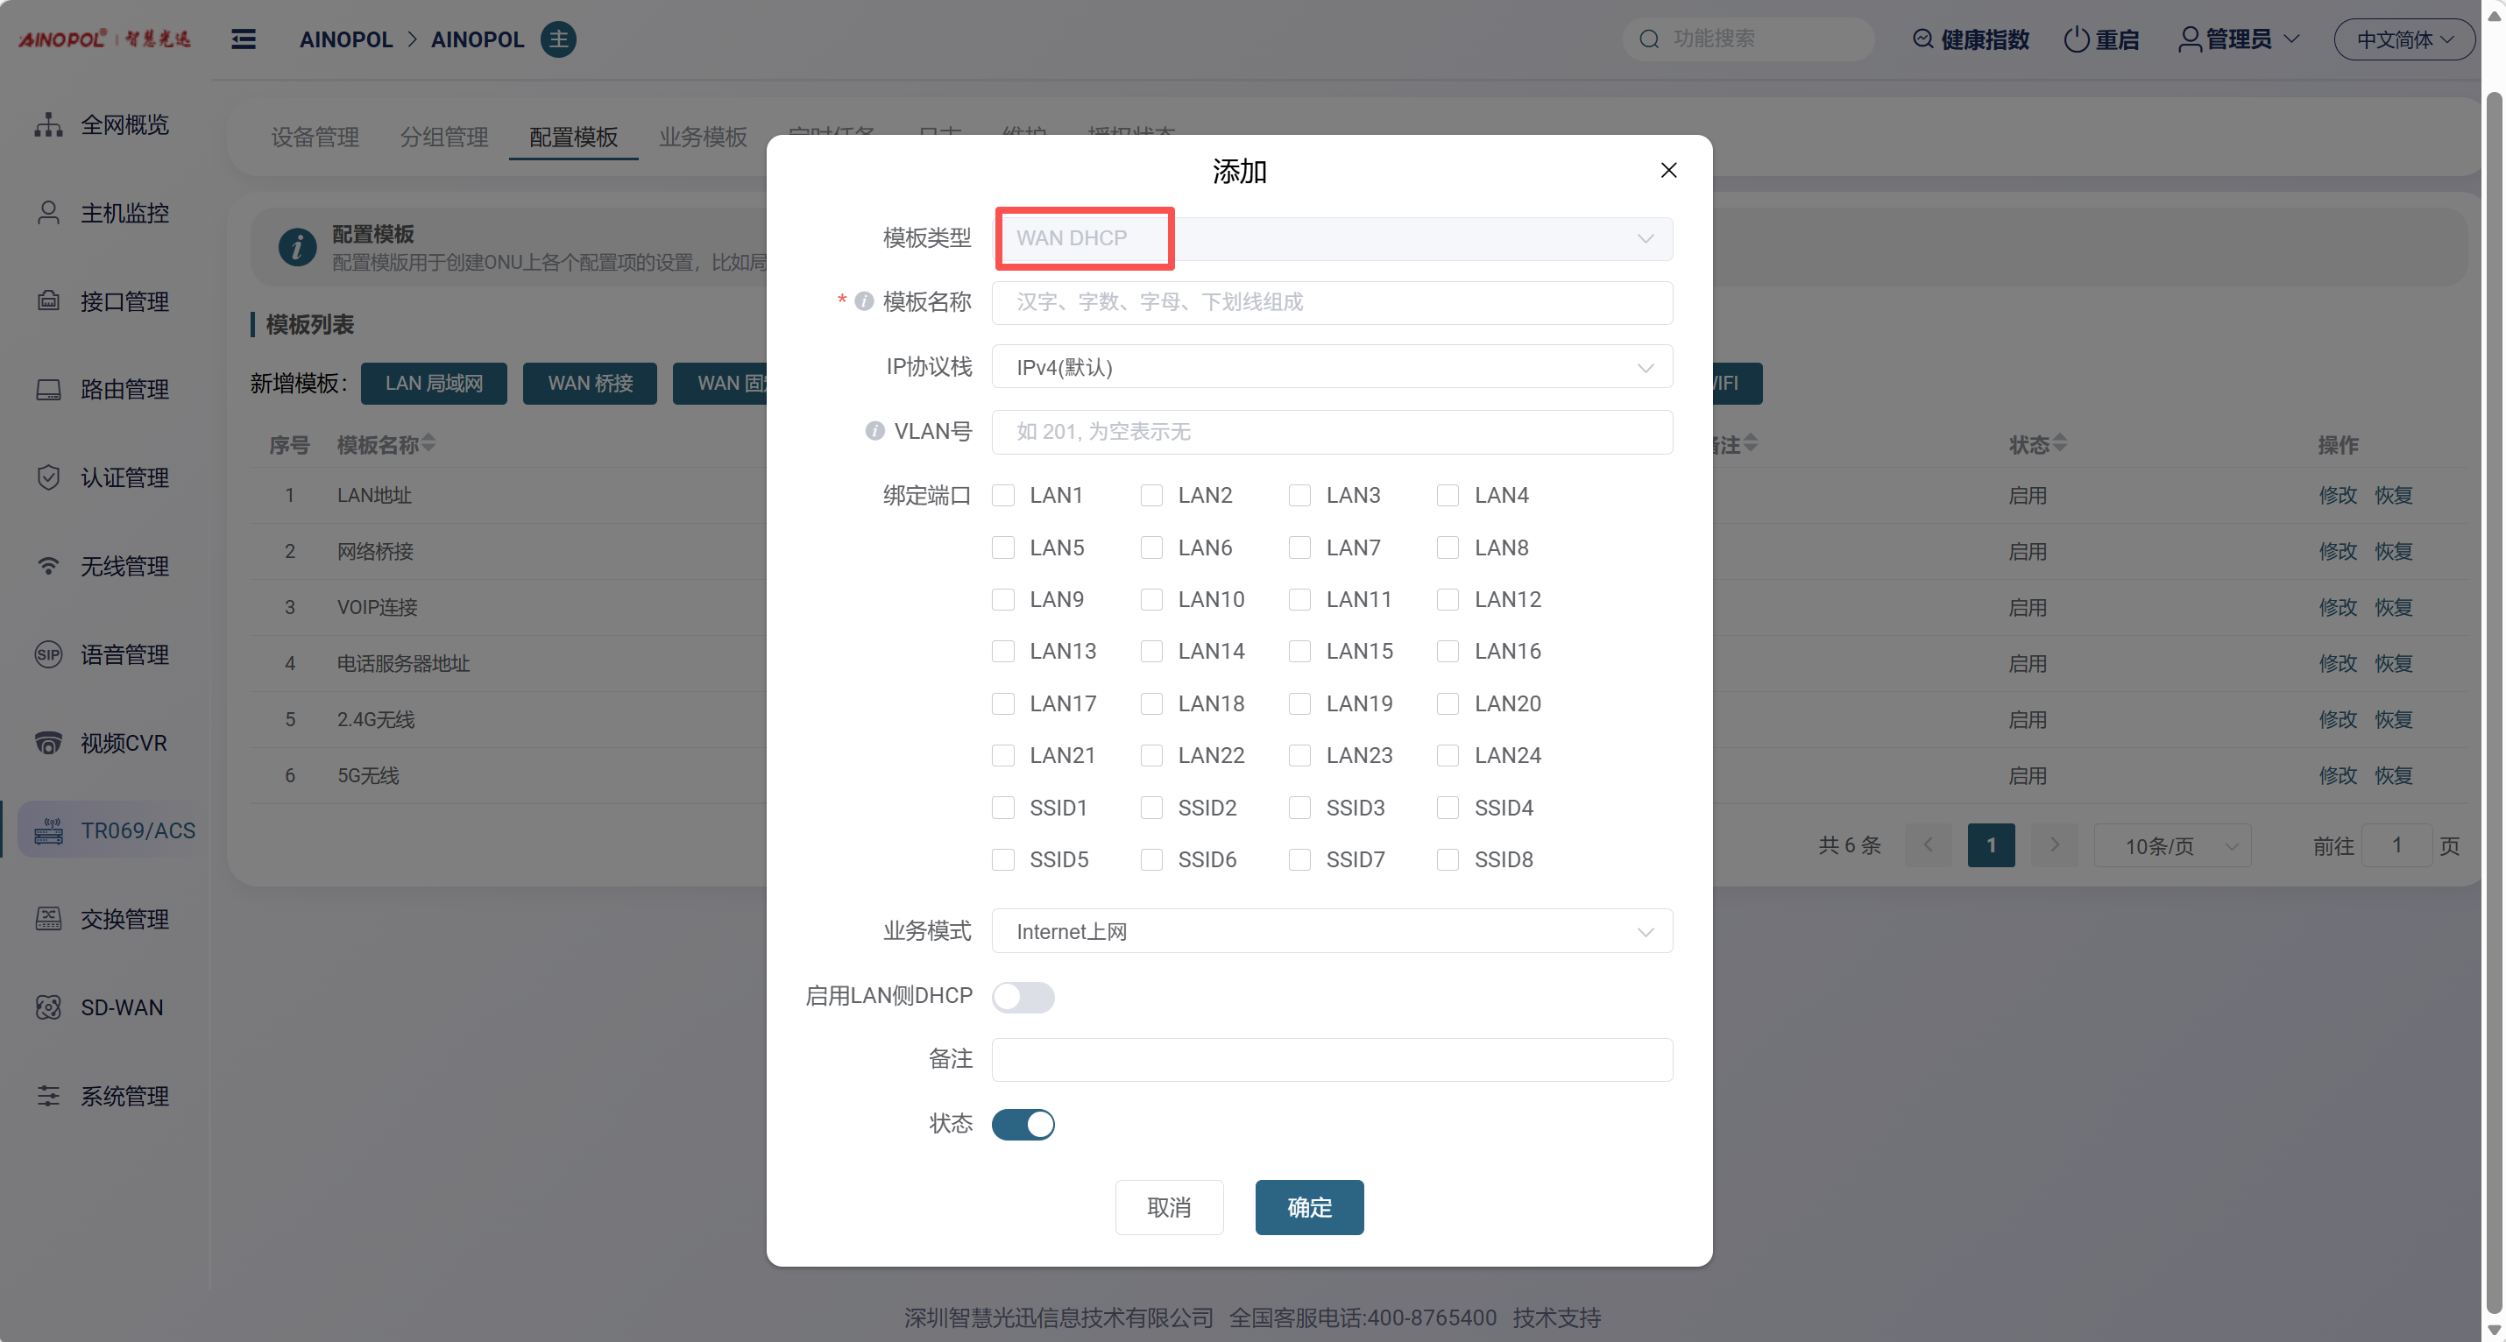Switch to the 业务模板 tab
Viewport: 2506px width, 1342px height.
point(703,138)
